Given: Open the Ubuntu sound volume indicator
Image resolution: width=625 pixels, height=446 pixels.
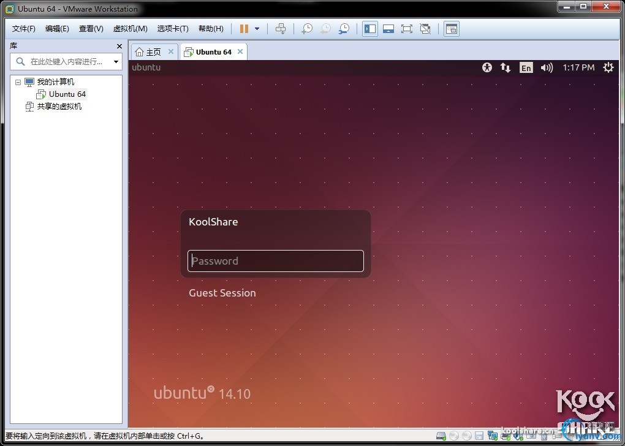Looking at the screenshot, I should 547,67.
